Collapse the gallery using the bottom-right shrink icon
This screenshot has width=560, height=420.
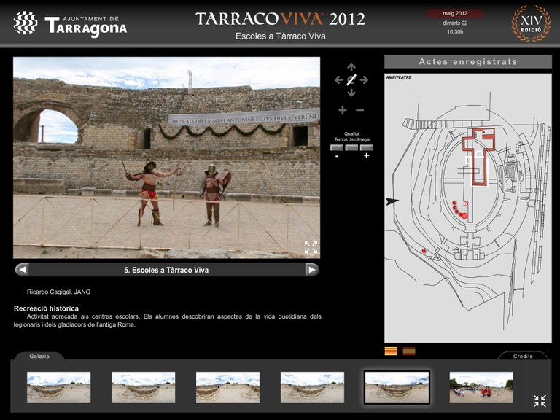coord(540,400)
